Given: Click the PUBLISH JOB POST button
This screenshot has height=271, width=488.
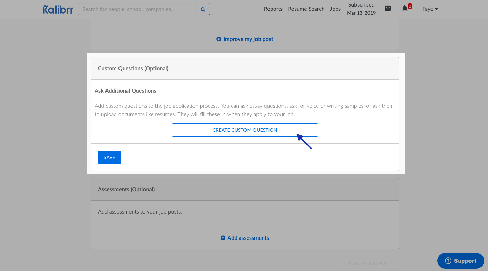Looking at the screenshot, I should coord(368,263).
